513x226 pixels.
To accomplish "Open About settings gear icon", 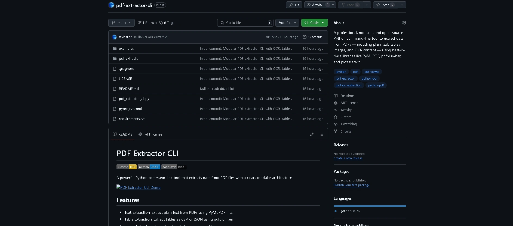I will [404, 23].
